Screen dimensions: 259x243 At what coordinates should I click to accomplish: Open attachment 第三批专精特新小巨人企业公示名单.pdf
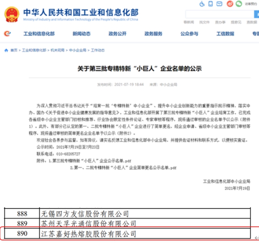92,161
